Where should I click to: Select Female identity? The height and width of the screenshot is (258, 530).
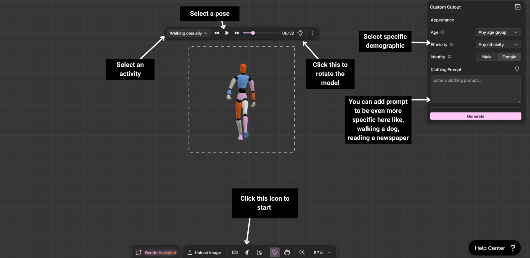point(509,57)
